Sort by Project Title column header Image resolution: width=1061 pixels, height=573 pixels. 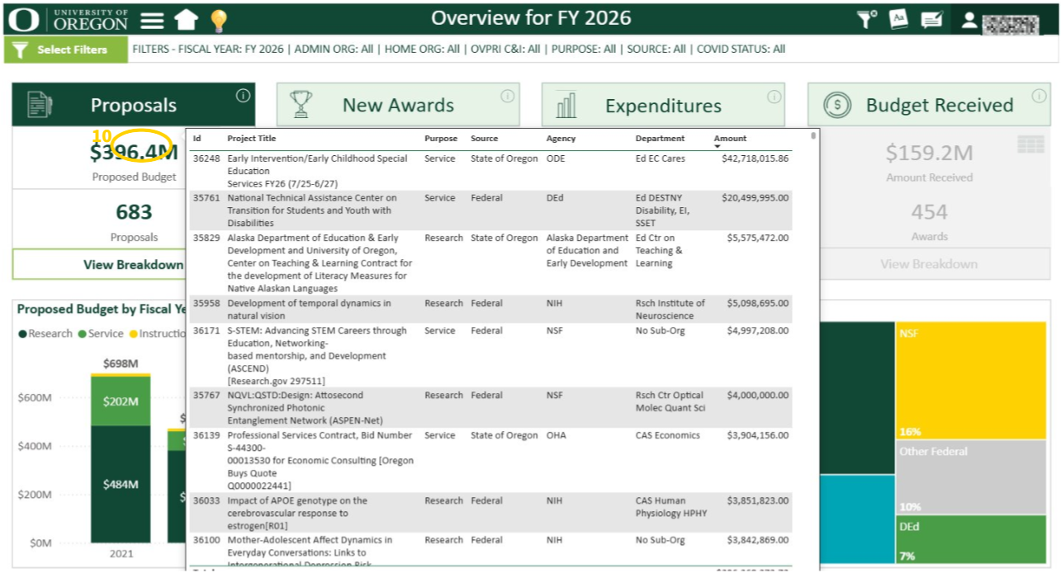[x=252, y=139]
